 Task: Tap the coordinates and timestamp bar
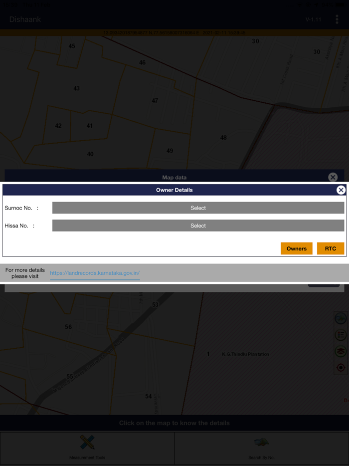tap(174, 33)
